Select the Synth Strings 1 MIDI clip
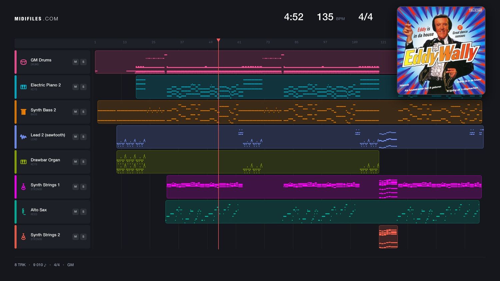Viewport: 500px width, 281px height. pos(324,187)
